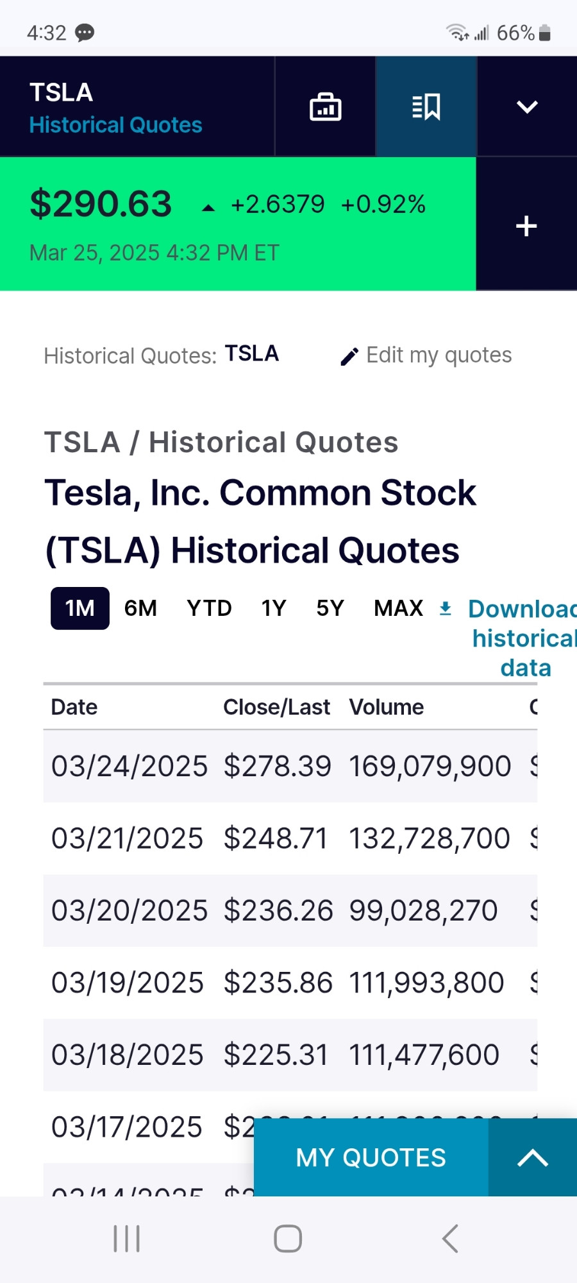577x1283 pixels.
Task: Select the 03/24/2025 quote row
Action: pos(290,766)
